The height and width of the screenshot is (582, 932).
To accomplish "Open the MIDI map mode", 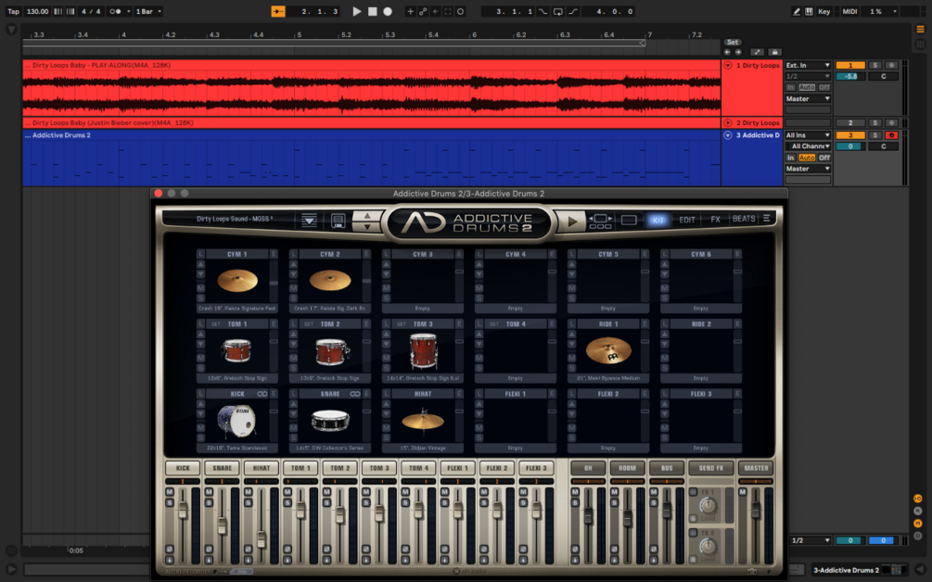I will tap(850, 11).
